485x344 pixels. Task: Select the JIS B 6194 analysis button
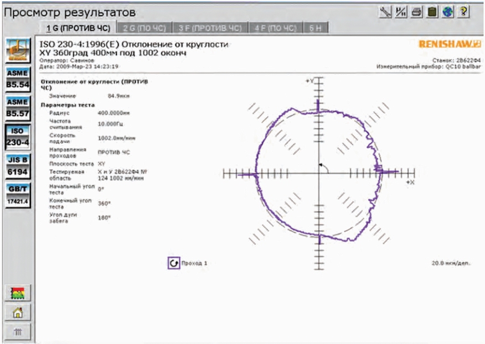click(18, 166)
